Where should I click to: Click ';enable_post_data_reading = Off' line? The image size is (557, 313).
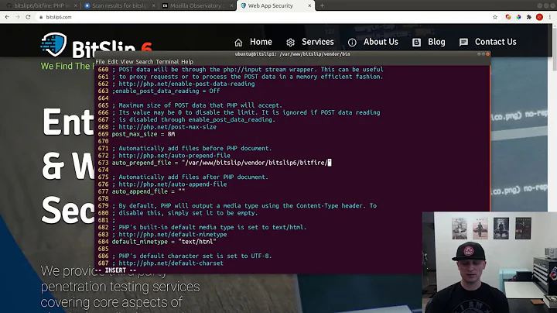pos(166,91)
